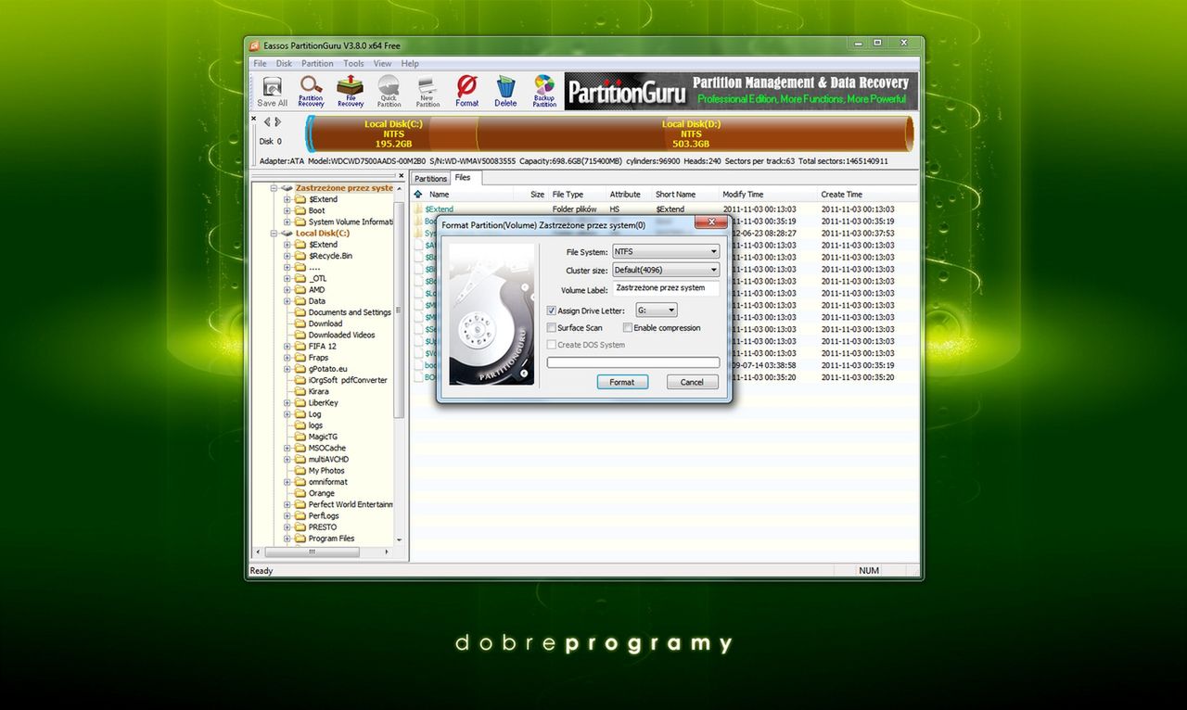Viewport: 1187px width, 710px height.
Task: Launch the File Recovery tool
Action: tap(350, 92)
